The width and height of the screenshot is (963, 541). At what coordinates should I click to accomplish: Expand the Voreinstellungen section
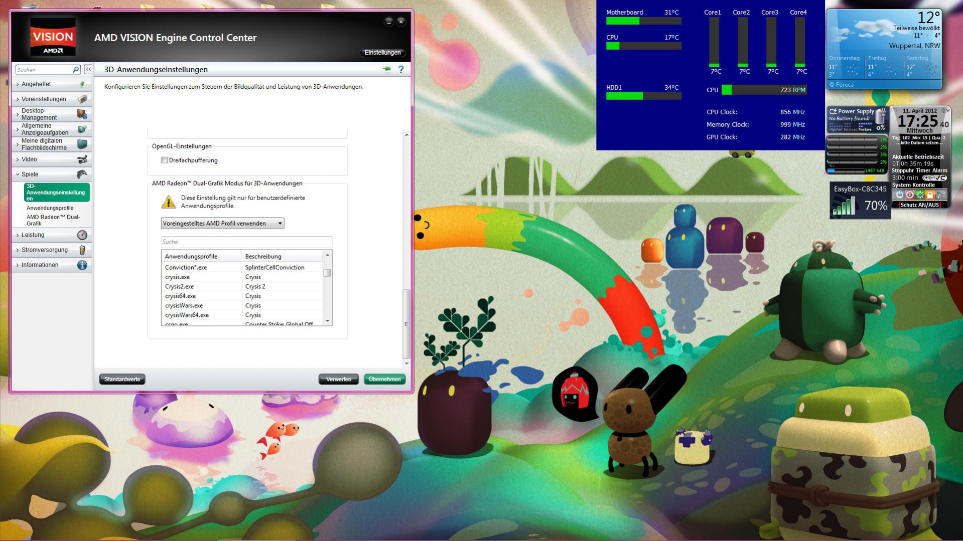pyautogui.click(x=51, y=99)
